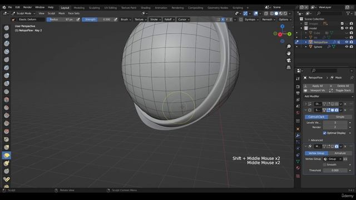Open the Add Modifier dropdown
This screenshot has height=200, width=356.
tap(328, 96)
